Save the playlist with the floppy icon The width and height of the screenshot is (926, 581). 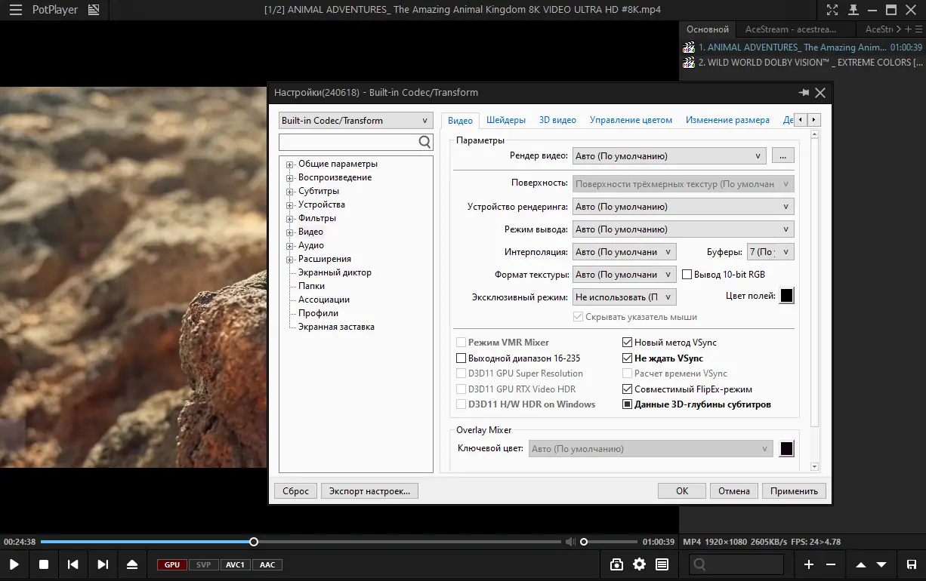[911, 564]
